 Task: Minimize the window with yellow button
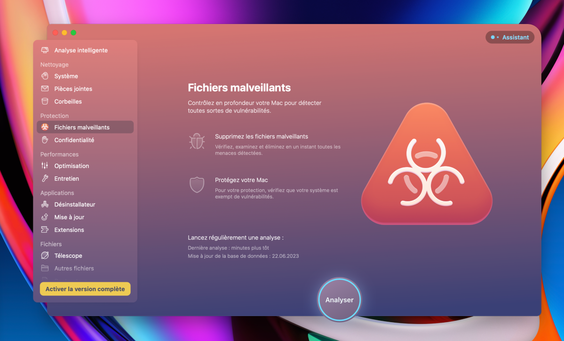click(64, 33)
